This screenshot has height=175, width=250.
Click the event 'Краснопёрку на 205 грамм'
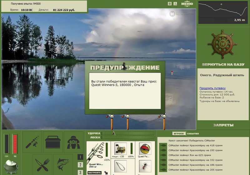click(195, 170)
